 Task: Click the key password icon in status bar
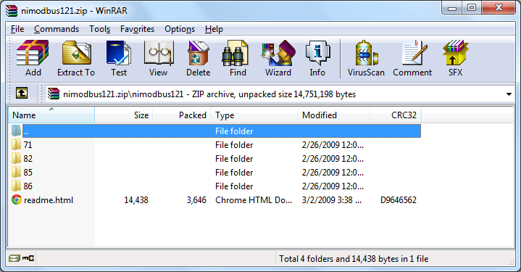28,258
